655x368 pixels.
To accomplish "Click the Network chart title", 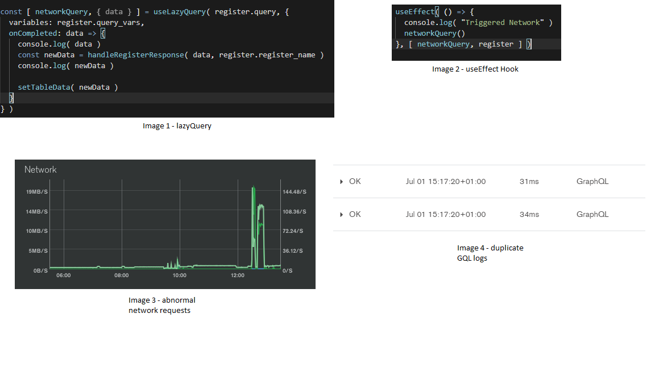I will click(40, 170).
